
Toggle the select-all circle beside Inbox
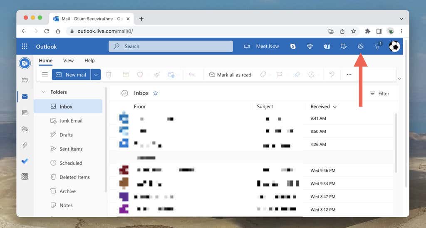coord(124,93)
